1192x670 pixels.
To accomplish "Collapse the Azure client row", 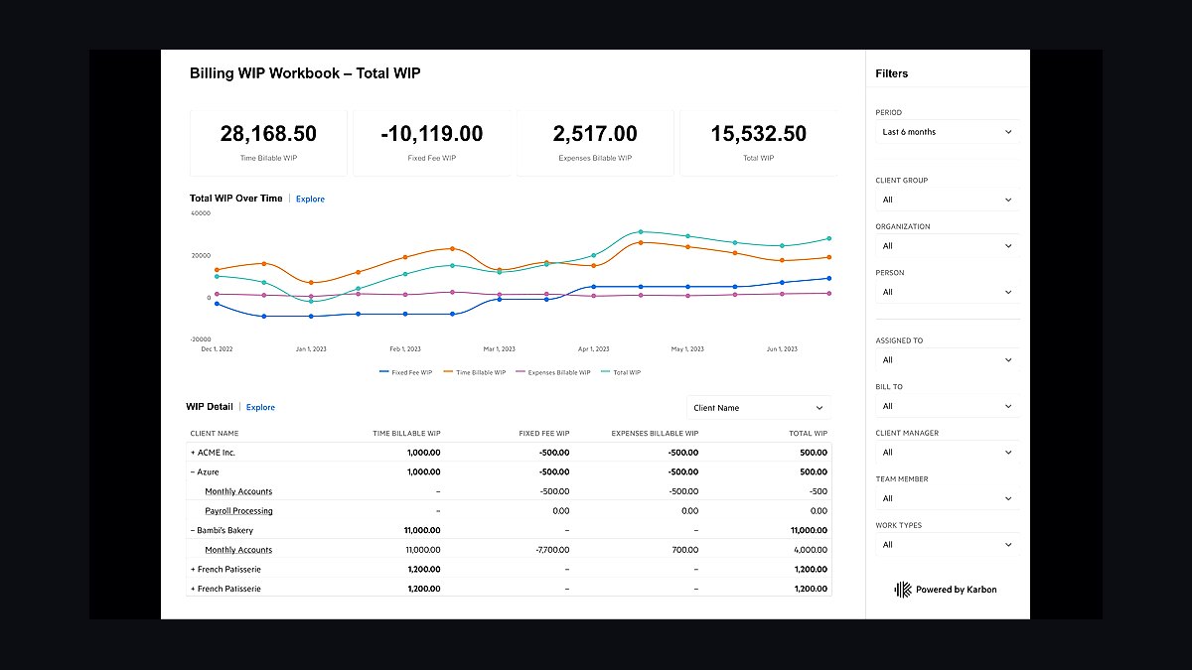I will [193, 472].
